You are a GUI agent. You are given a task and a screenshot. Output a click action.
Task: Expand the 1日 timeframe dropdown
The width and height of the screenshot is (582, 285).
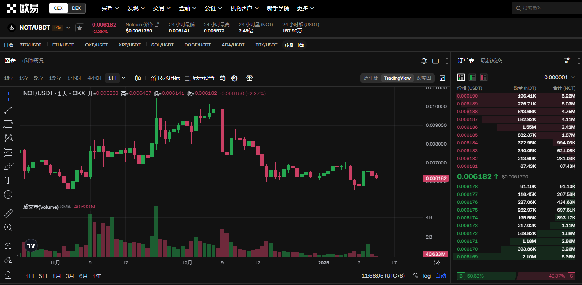coord(124,78)
